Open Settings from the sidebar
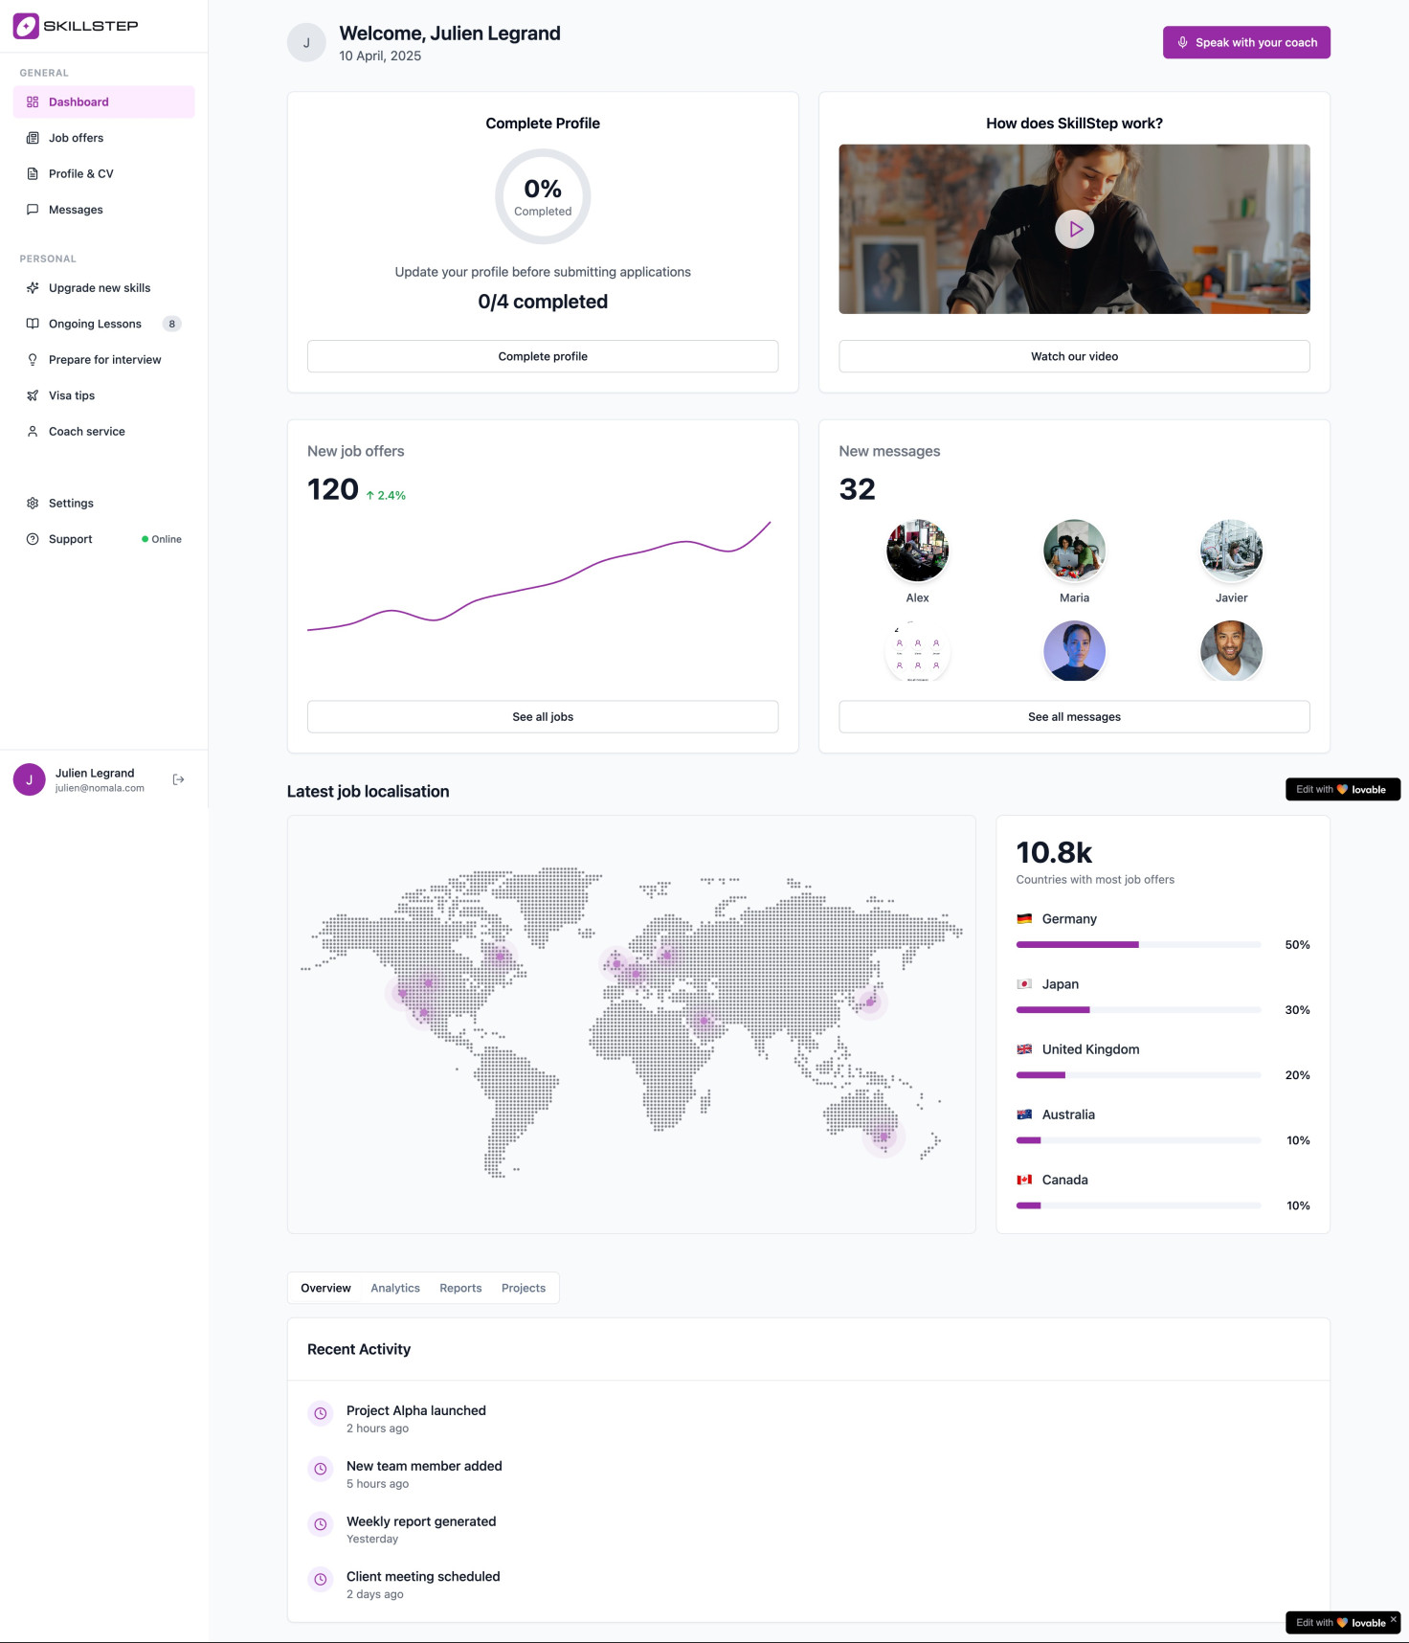Image resolution: width=1409 pixels, height=1643 pixels. [71, 504]
